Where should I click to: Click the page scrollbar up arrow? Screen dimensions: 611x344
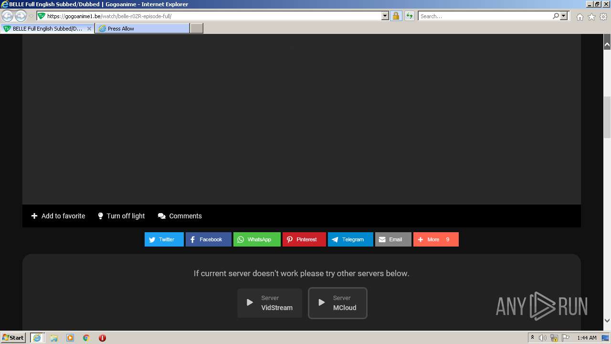607,45
